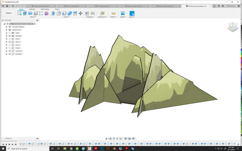Viewport: 242px width, 151px height.
Task: Select the Rectangular Pattern tool
Action: 41,13
